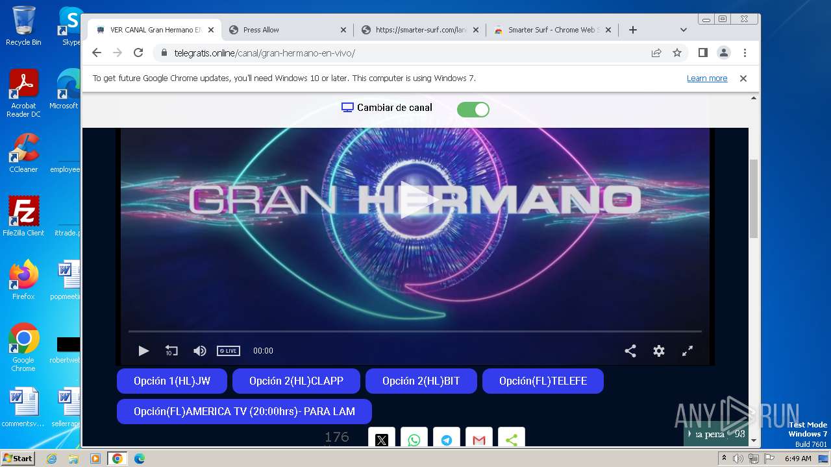Close the smarter-surf.com tab
This screenshot has height=467, width=831.
coord(476,30)
